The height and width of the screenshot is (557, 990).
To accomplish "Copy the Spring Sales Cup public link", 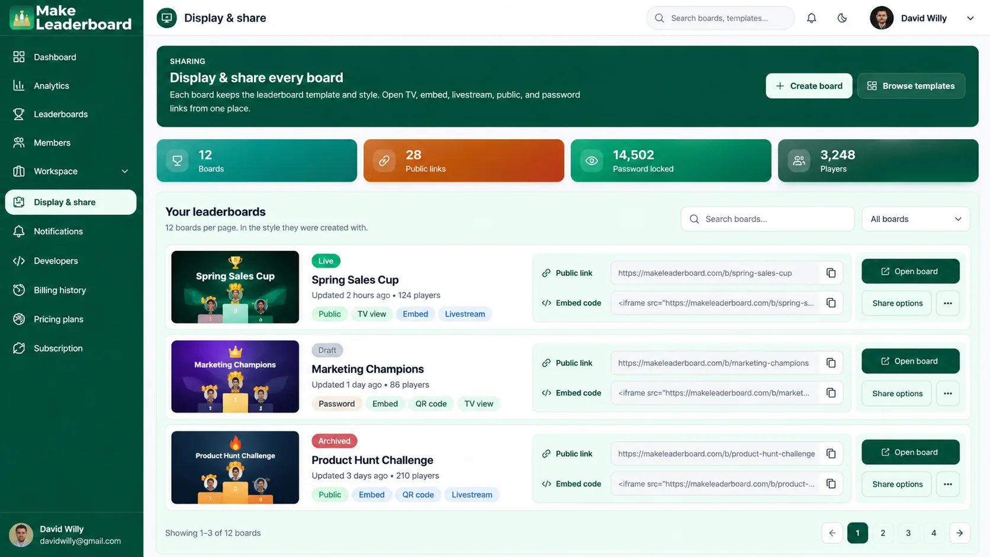I will pos(831,273).
